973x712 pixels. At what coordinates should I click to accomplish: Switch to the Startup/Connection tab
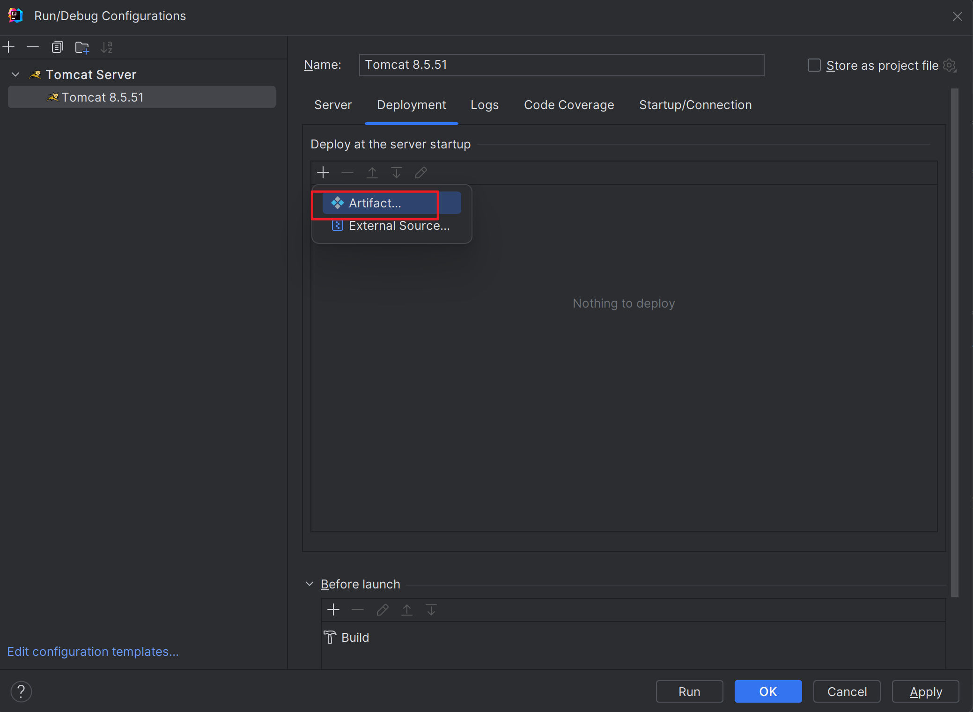tap(695, 105)
